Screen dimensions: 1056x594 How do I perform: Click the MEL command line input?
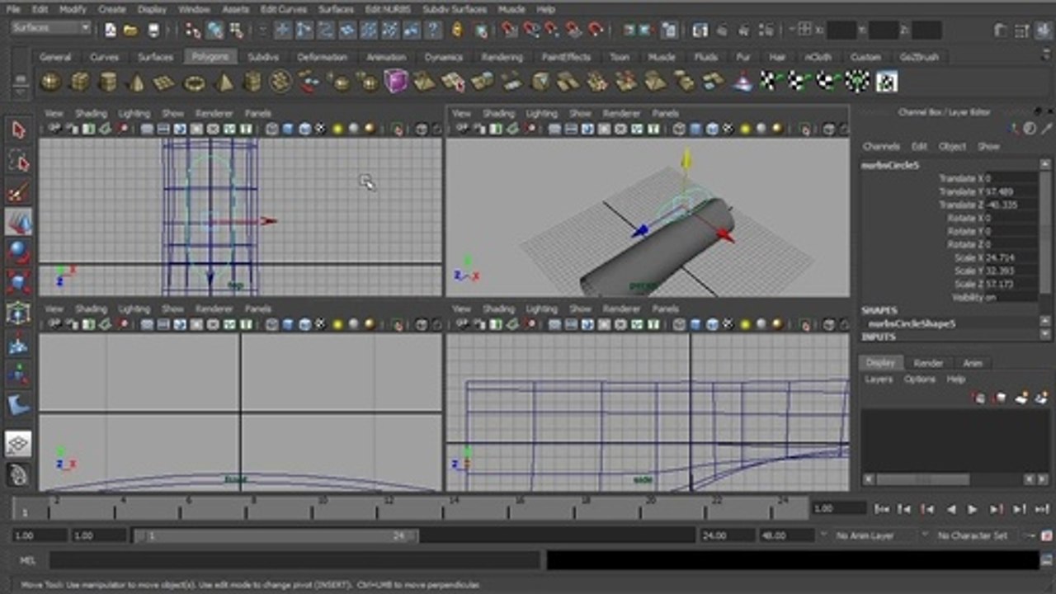293,560
